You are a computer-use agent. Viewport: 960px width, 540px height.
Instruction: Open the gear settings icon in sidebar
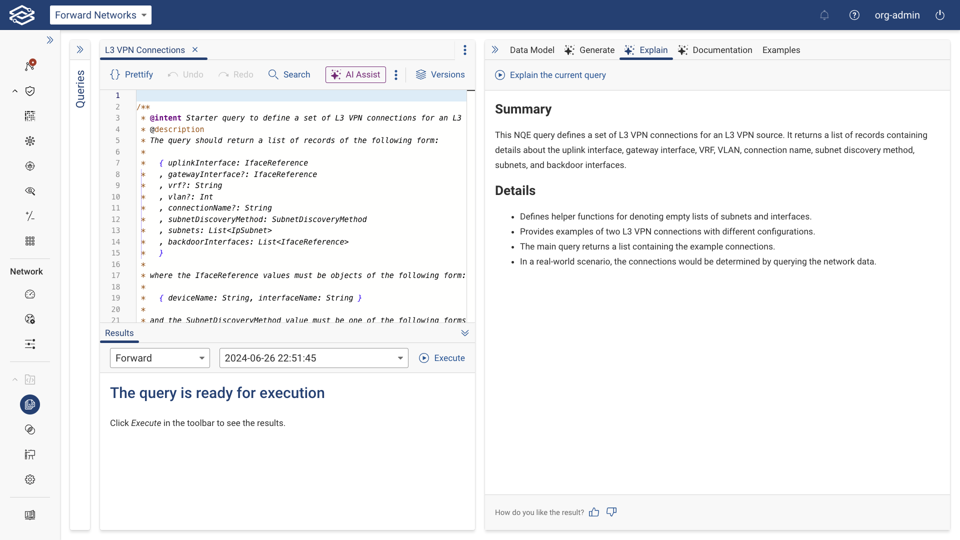click(30, 479)
